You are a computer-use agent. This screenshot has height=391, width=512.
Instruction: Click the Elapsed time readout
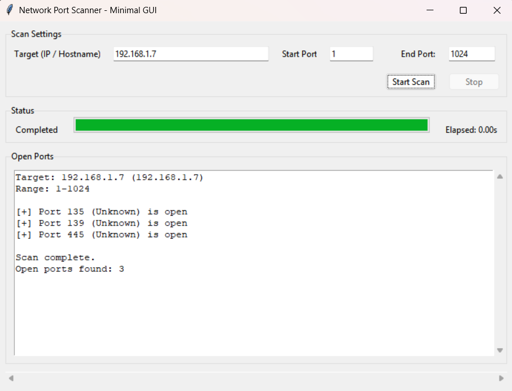pos(471,129)
